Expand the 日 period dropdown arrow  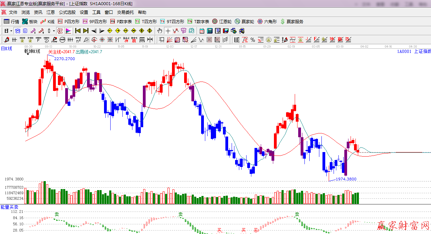pos(11,31)
